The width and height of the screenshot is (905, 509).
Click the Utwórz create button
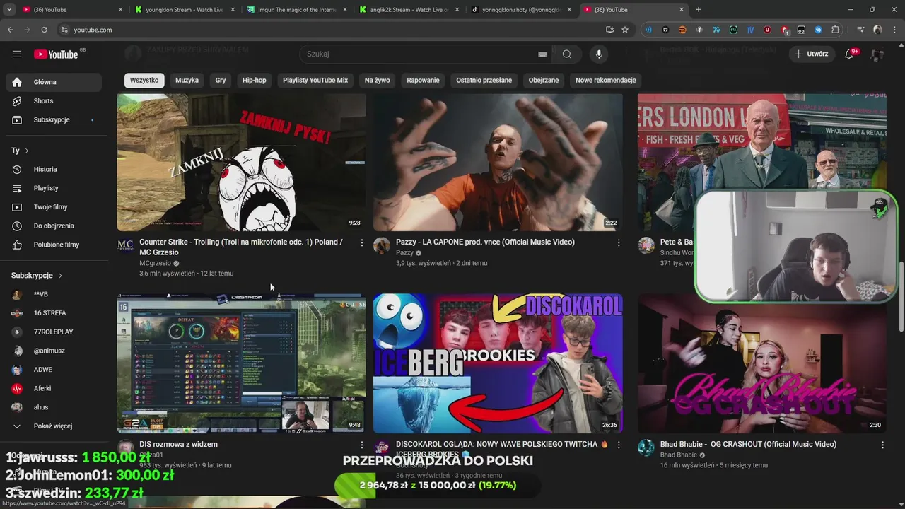pos(811,54)
